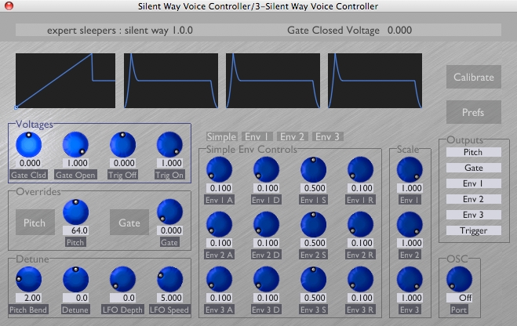Click the override Gate knob at 0.000

point(169,212)
